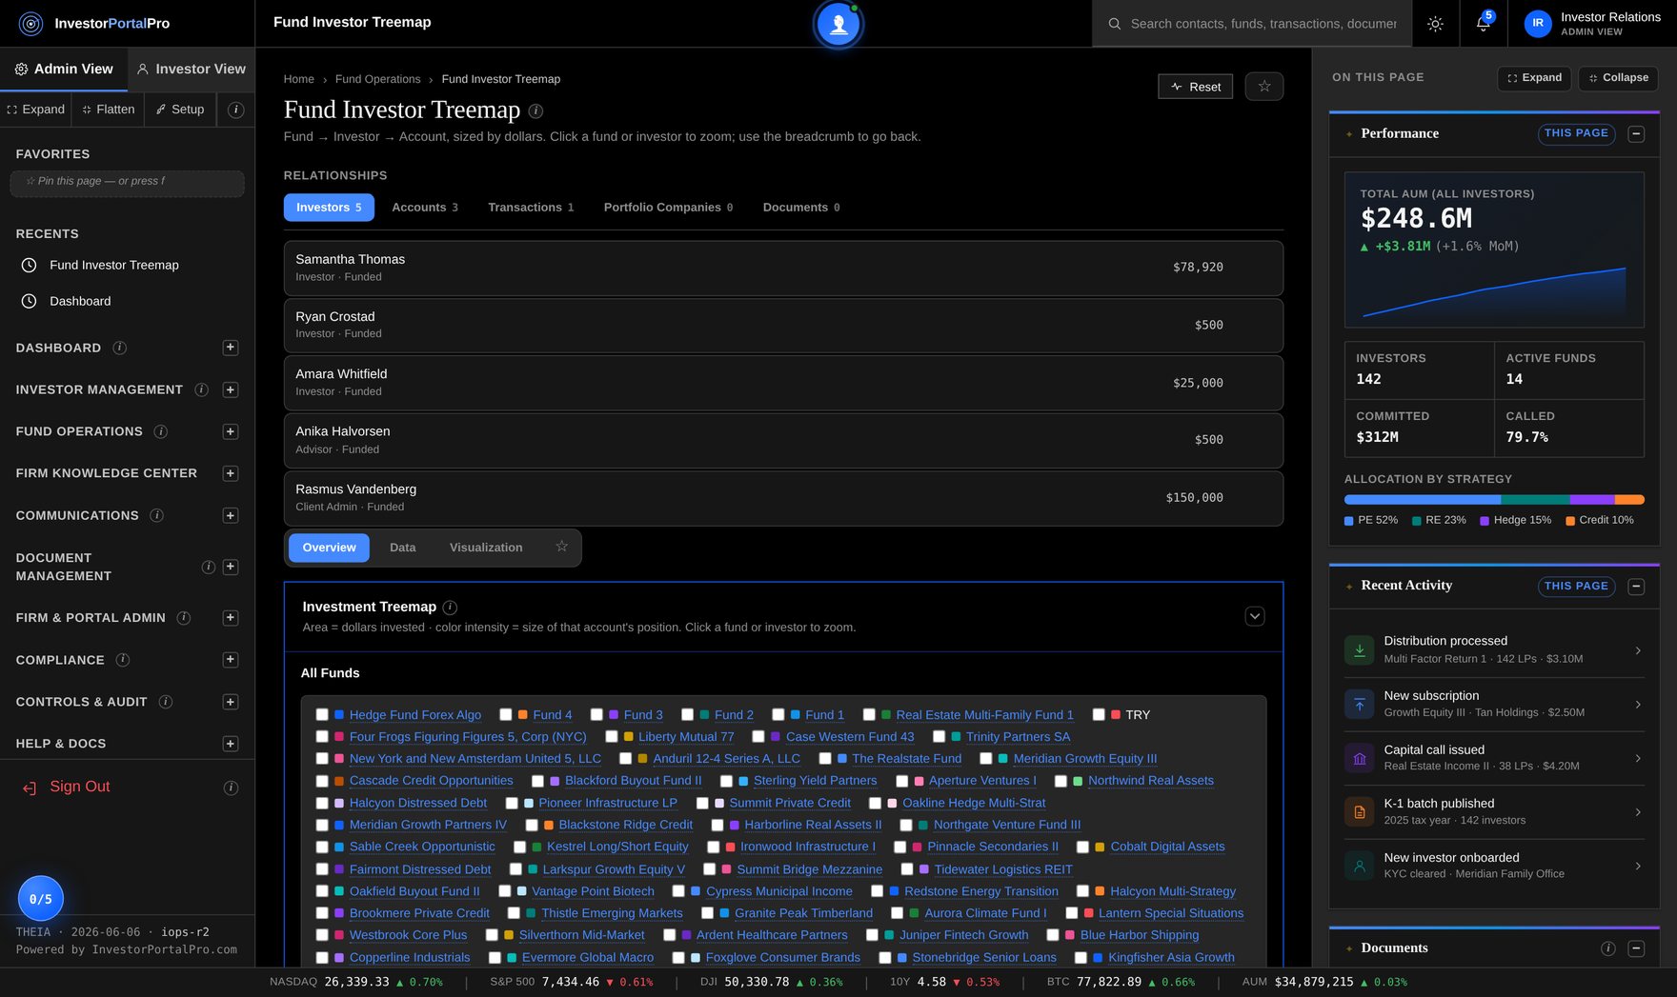Click Sign Out
This screenshot has width=1677, height=997.
click(x=80, y=787)
